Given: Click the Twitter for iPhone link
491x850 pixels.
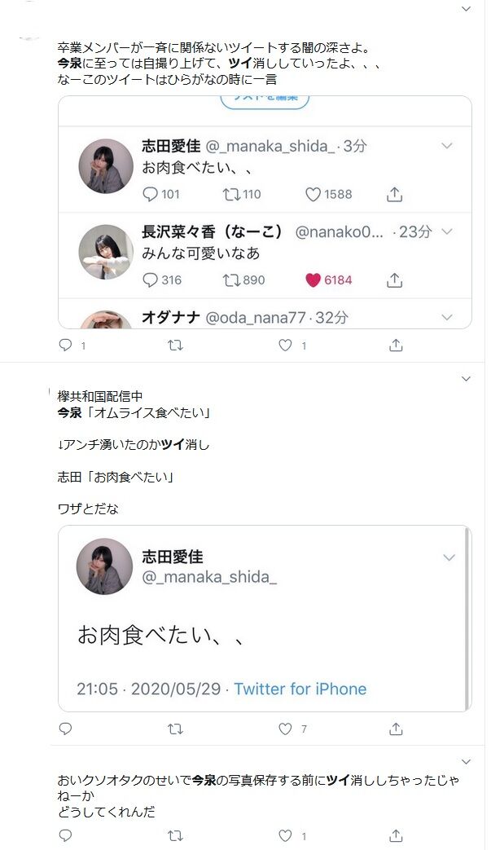Looking at the screenshot, I should (300, 689).
